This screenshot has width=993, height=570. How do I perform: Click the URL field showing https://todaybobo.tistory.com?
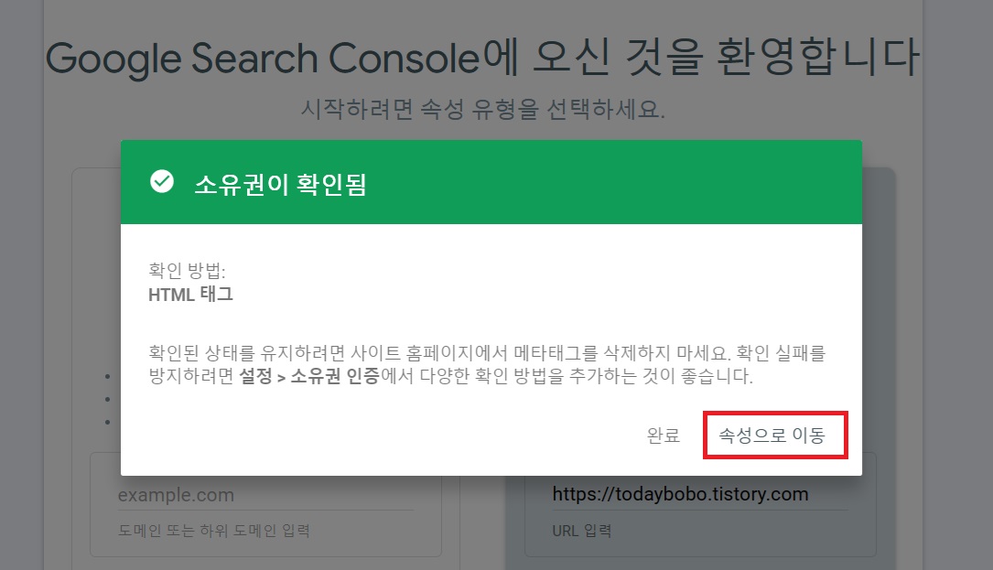tap(700, 494)
